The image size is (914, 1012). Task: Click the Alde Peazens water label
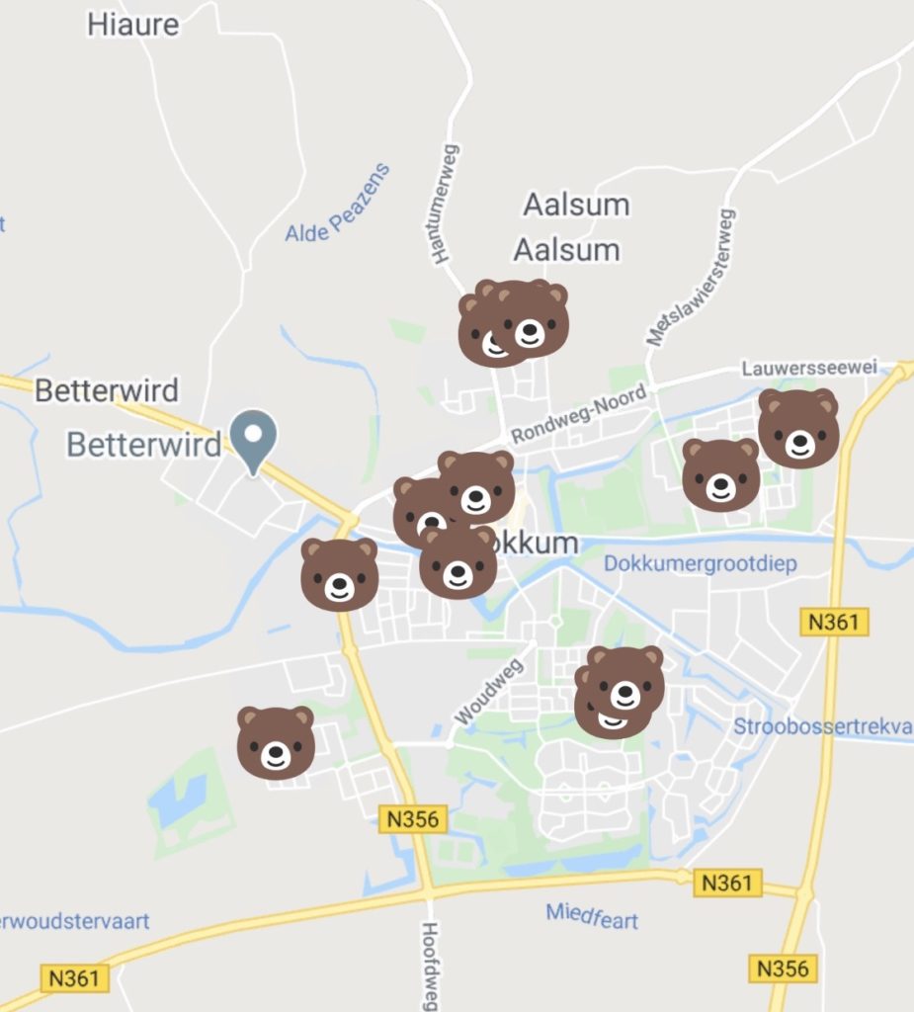tap(338, 203)
